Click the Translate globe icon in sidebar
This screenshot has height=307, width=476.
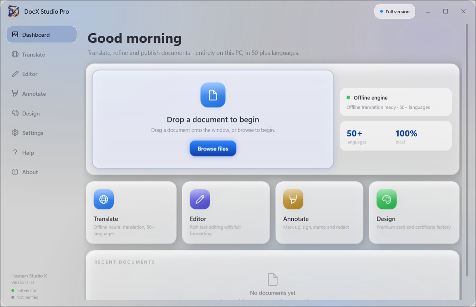pos(15,55)
